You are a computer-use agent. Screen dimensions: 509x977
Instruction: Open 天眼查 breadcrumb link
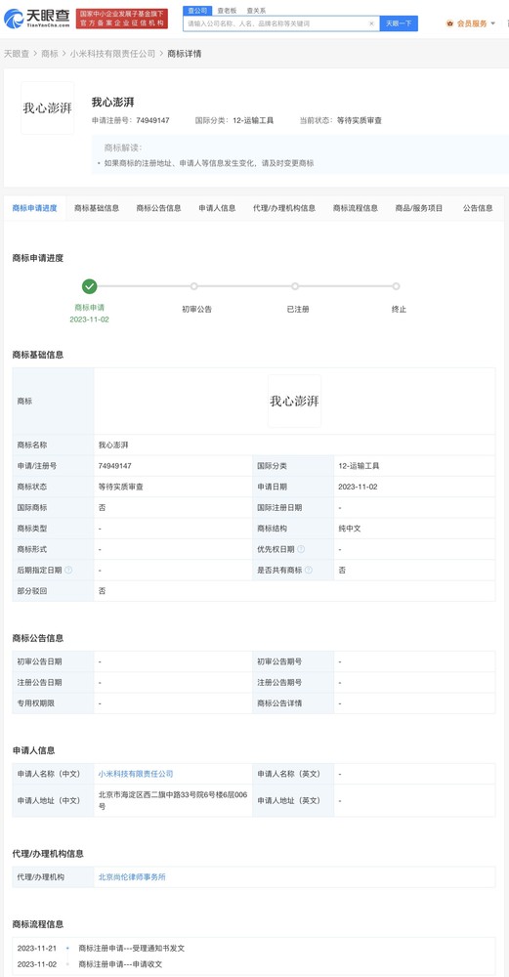pos(17,54)
